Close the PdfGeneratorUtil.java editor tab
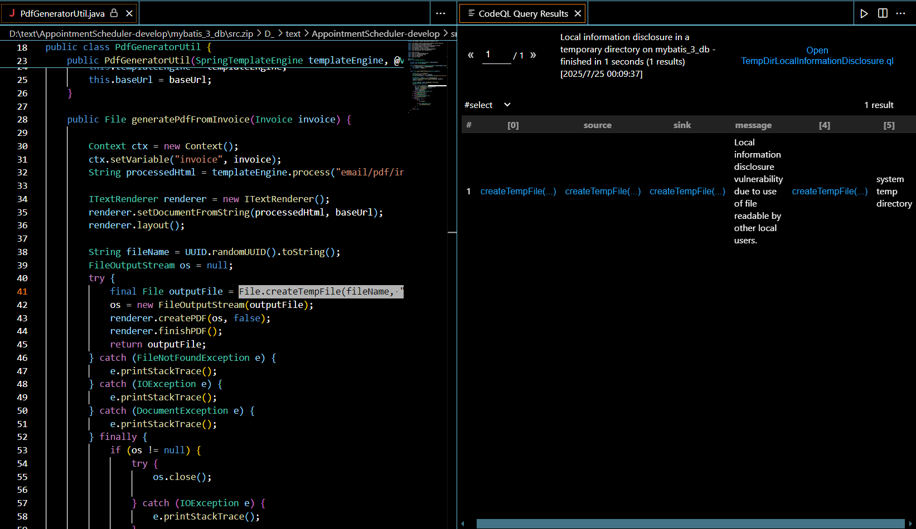This screenshot has height=529, width=916. click(x=129, y=13)
